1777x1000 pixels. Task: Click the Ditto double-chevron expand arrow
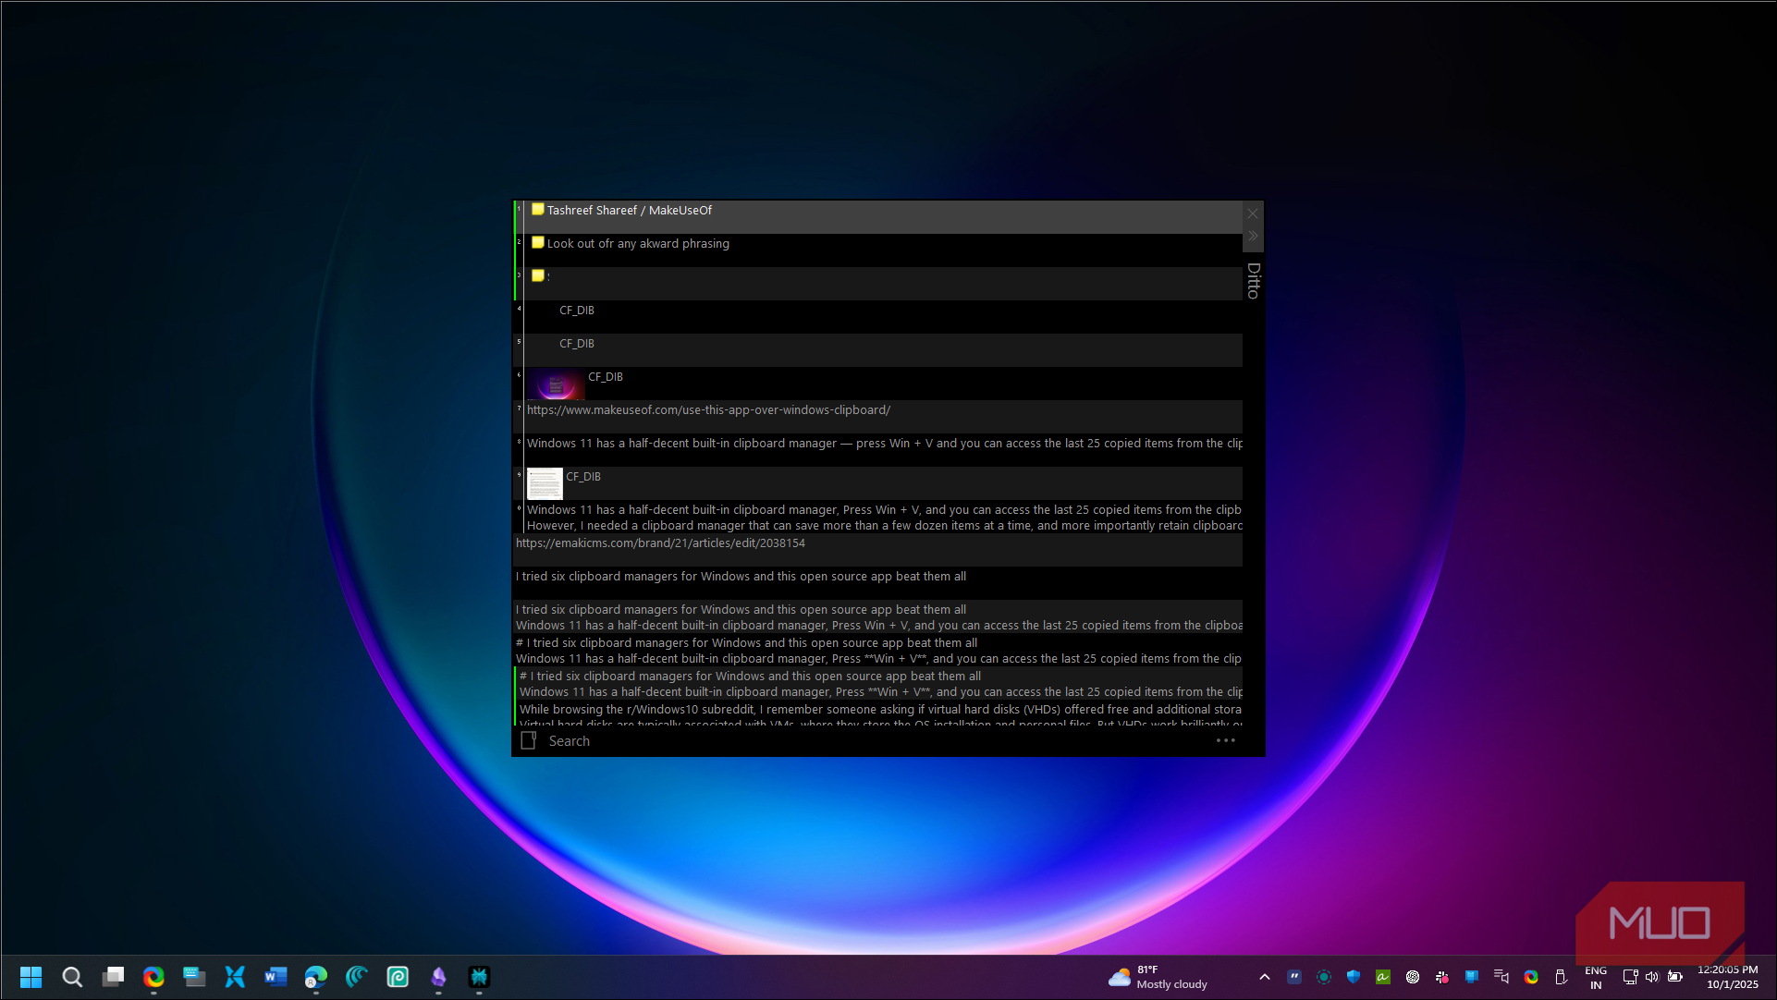tap(1253, 237)
